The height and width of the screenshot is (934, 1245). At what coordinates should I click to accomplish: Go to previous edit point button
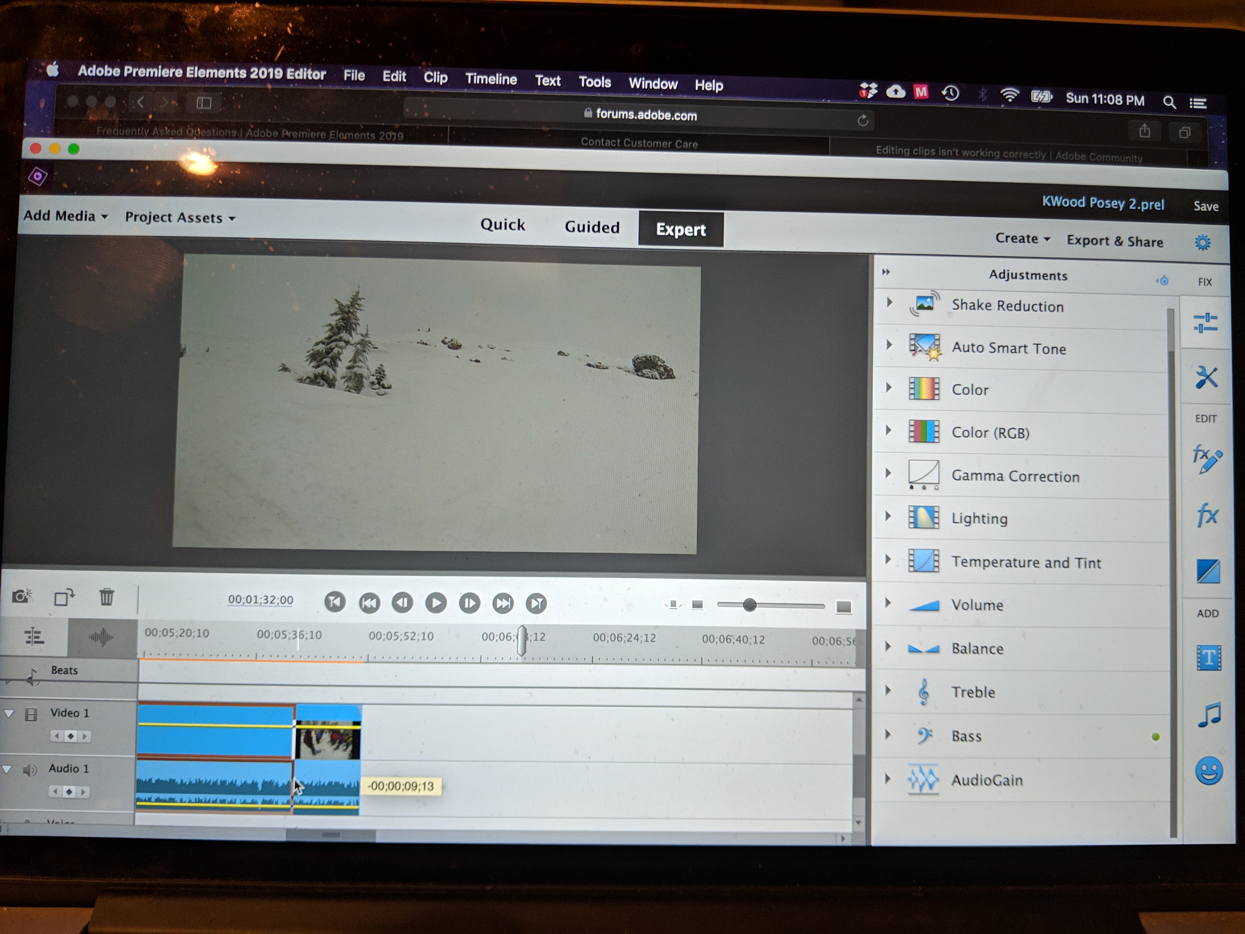pos(335,601)
